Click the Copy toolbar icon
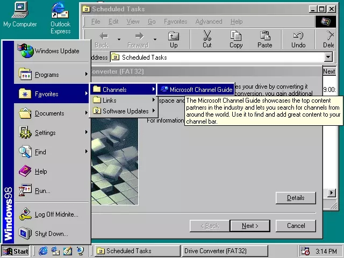Image resolution: width=344 pixels, height=258 pixels. [x=236, y=39]
